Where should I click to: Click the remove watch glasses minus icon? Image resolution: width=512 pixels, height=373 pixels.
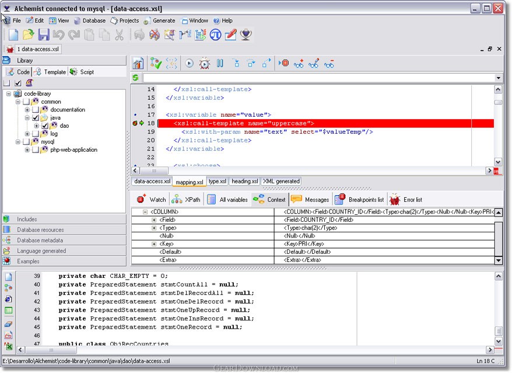(329, 64)
